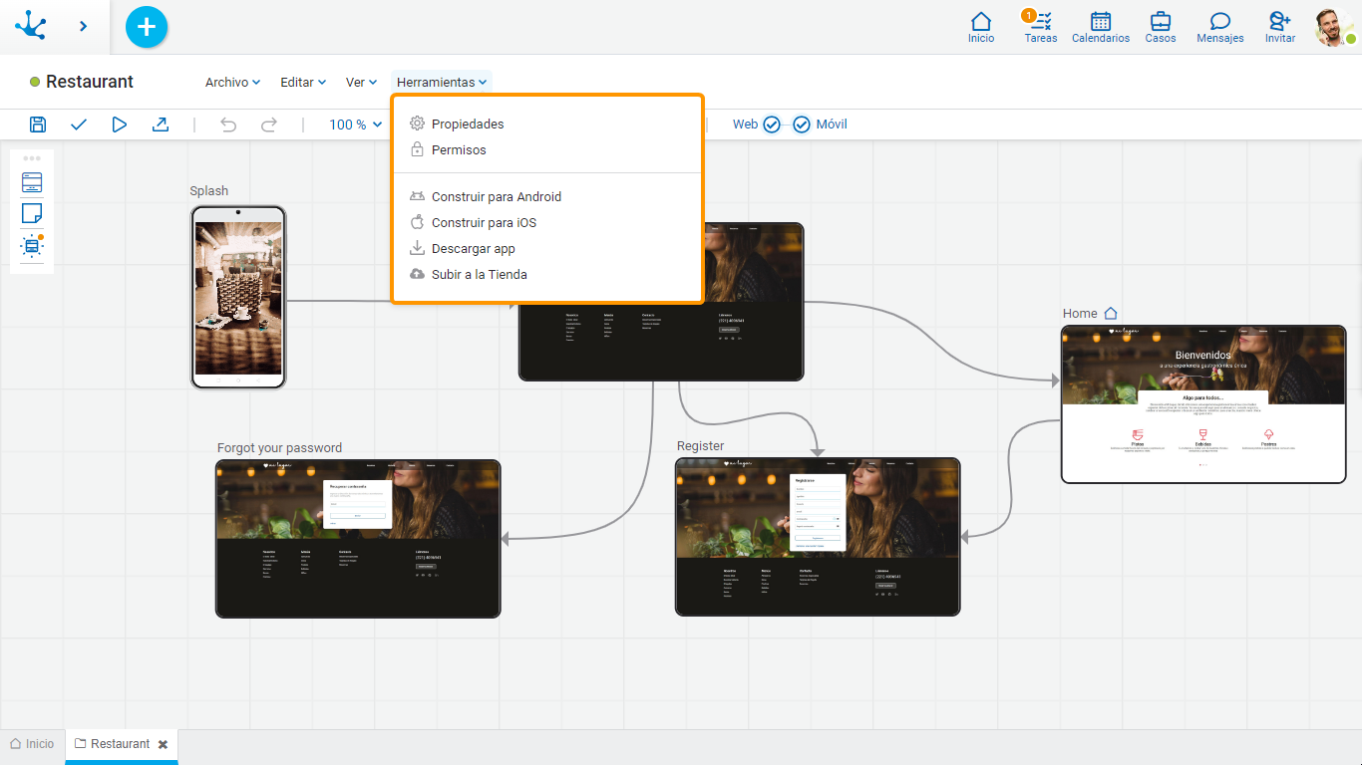Expand the sidebar chevron arrow

tap(84, 27)
